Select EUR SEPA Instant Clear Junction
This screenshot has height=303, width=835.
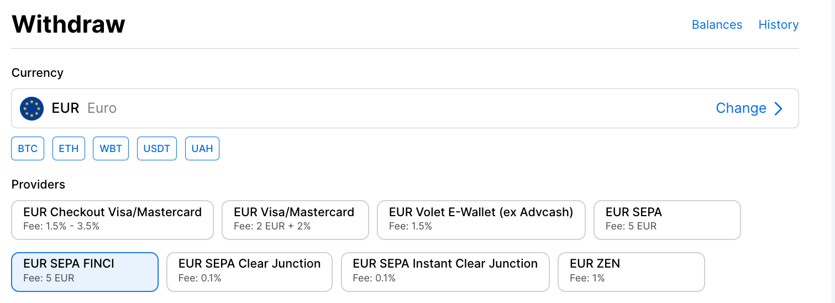445,271
